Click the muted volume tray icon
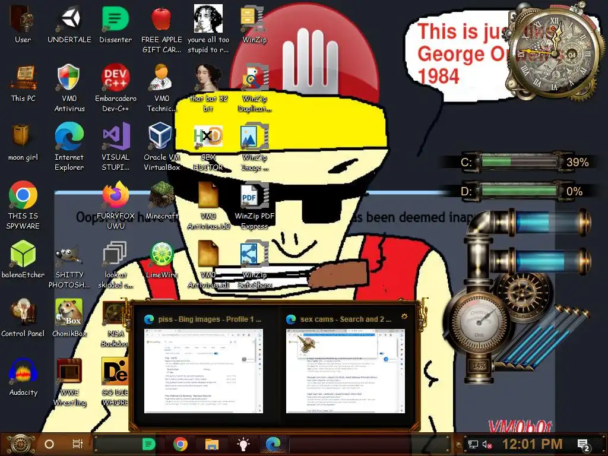The width and height of the screenshot is (608, 456). [487, 444]
